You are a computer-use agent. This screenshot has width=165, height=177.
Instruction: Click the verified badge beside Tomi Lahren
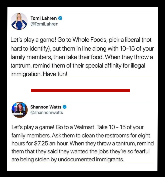pos(60,18)
